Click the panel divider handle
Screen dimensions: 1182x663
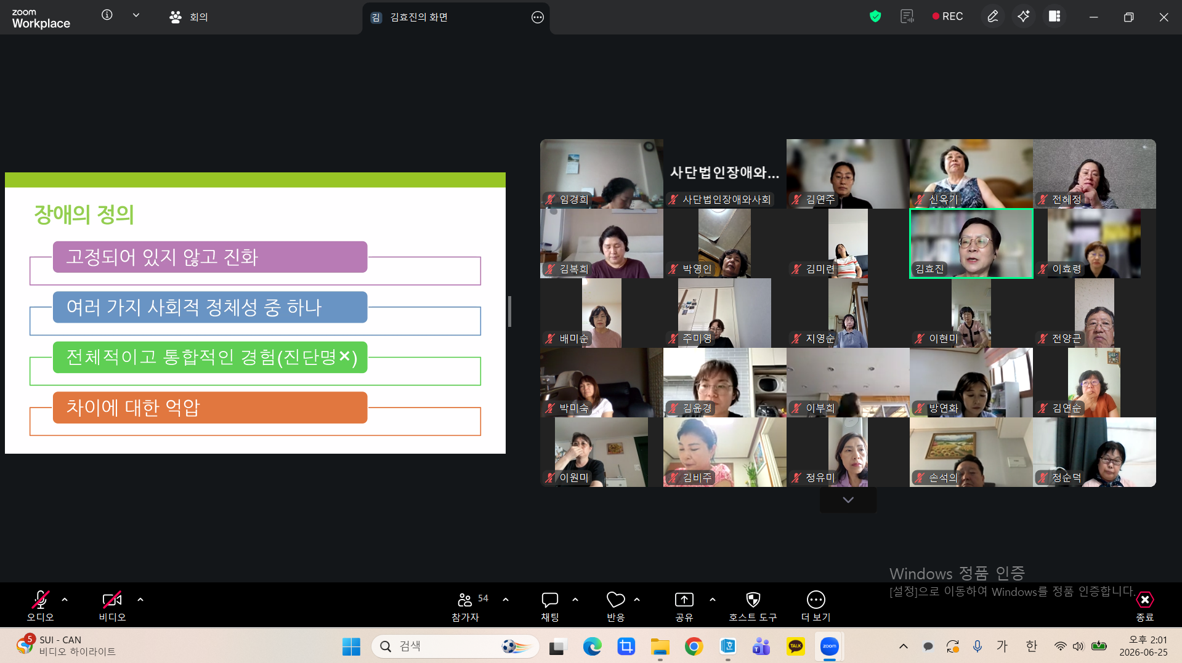(509, 311)
